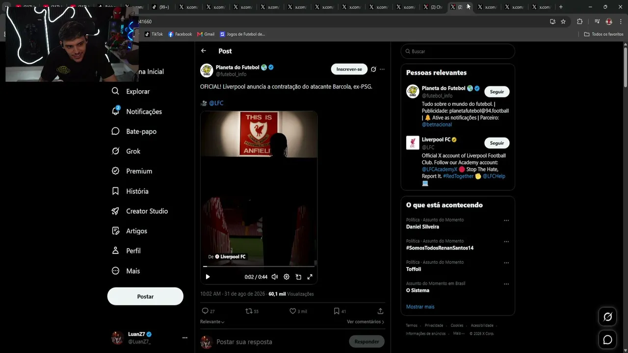Open the Chrome profile avatar menu

pos(609,22)
